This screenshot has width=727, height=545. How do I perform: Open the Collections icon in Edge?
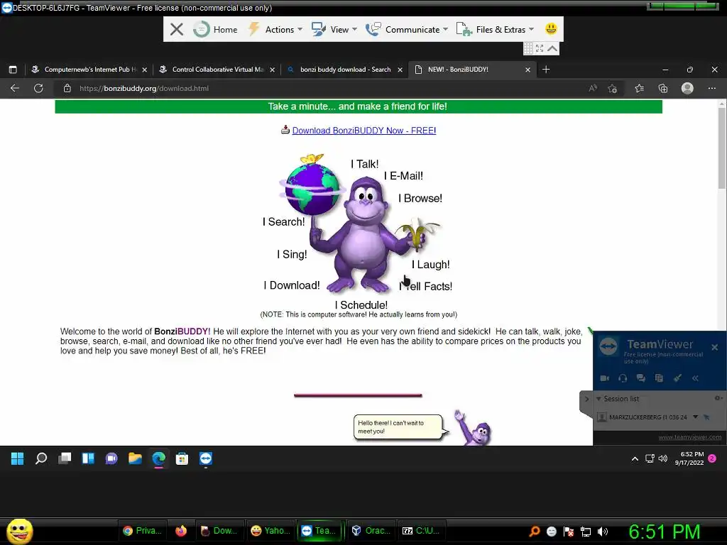tap(663, 88)
